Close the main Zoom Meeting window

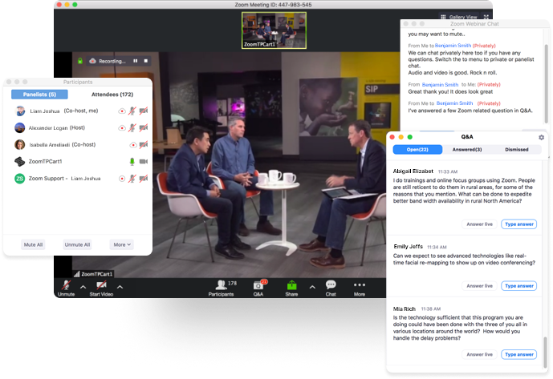pyautogui.click(x=59, y=5)
